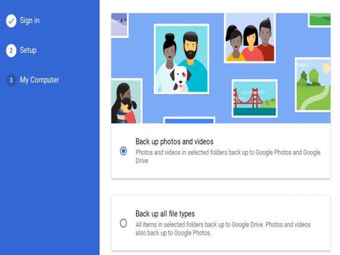Click the step 2 Setup circle icon

pyautogui.click(x=11, y=51)
